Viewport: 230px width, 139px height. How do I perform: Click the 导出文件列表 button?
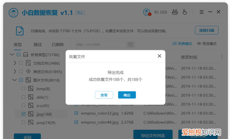(x=153, y=134)
